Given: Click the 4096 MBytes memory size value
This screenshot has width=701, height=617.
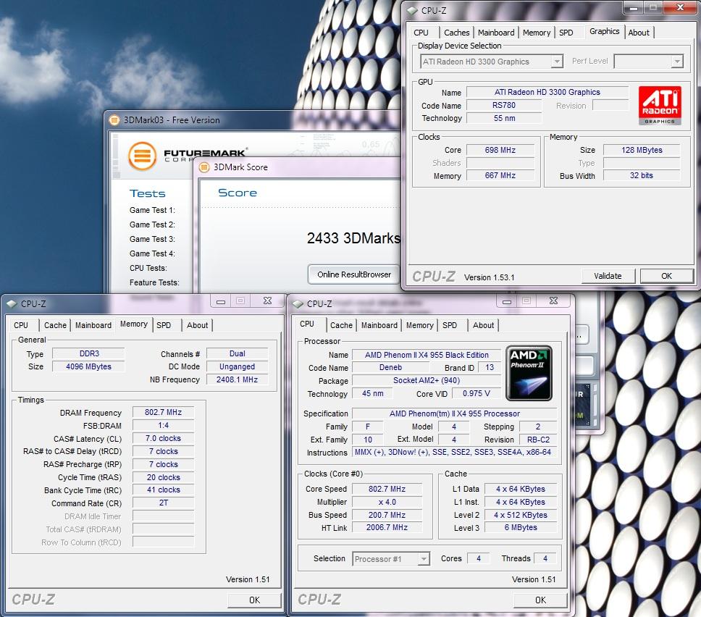Looking at the screenshot, I should tap(88, 366).
